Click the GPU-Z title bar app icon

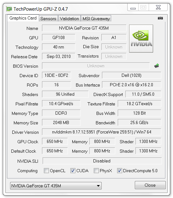(9, 9)
